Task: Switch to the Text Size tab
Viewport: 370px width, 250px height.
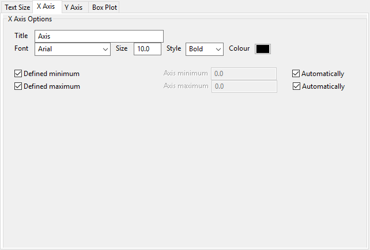Action: click(x=17, y=7)
